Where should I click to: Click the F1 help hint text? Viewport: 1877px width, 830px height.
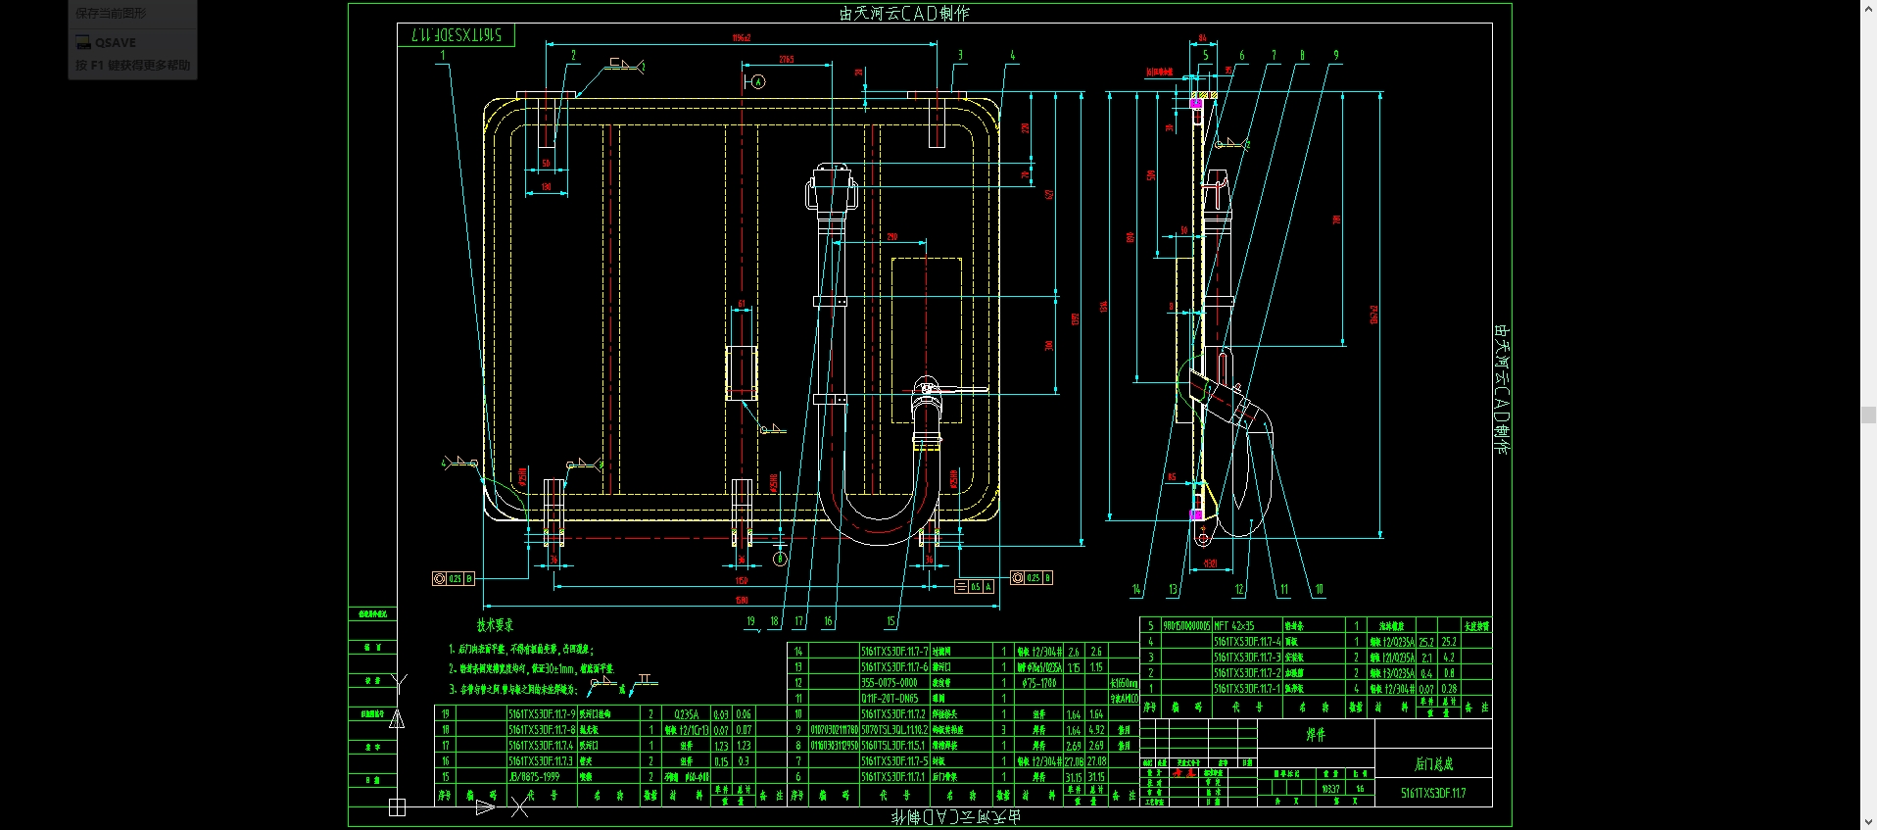(x=132, y=66)
